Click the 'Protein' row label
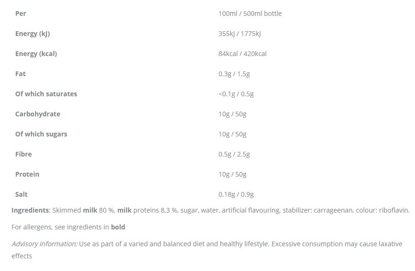Viewport: 415px width, 271px height. (x=27, y=174)
